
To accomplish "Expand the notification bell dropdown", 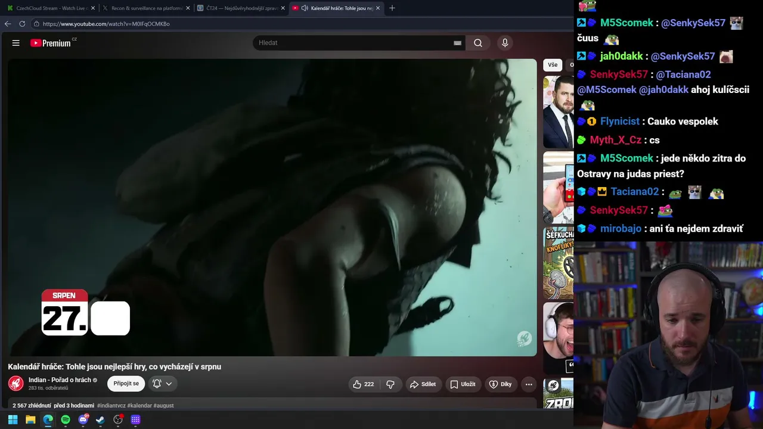I will (x=162, y=384).
